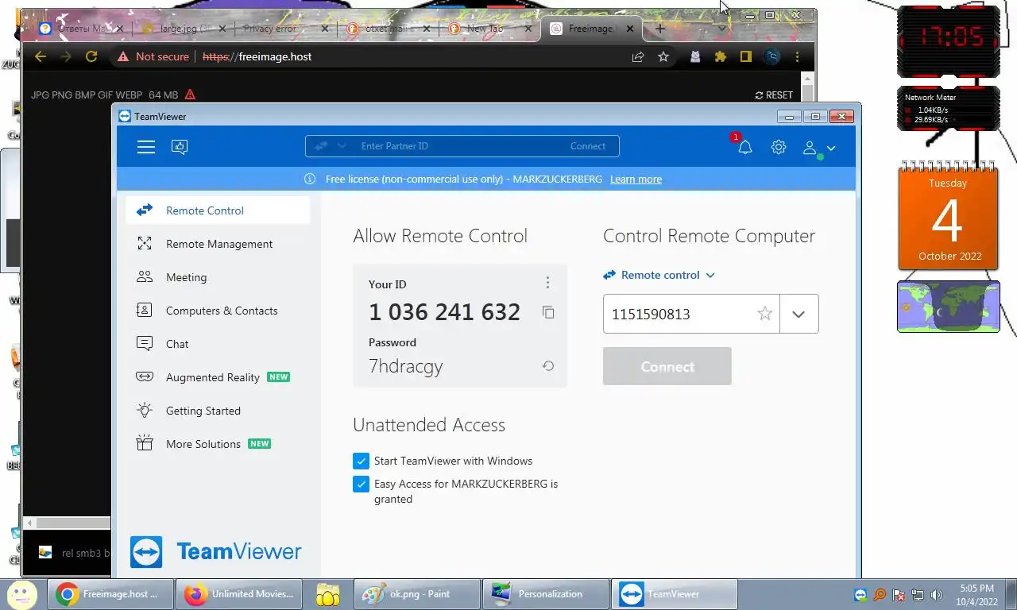Click the freeimage.host URL in address bar
This screenshot has height=610, width=1017.
pos(257,56)
